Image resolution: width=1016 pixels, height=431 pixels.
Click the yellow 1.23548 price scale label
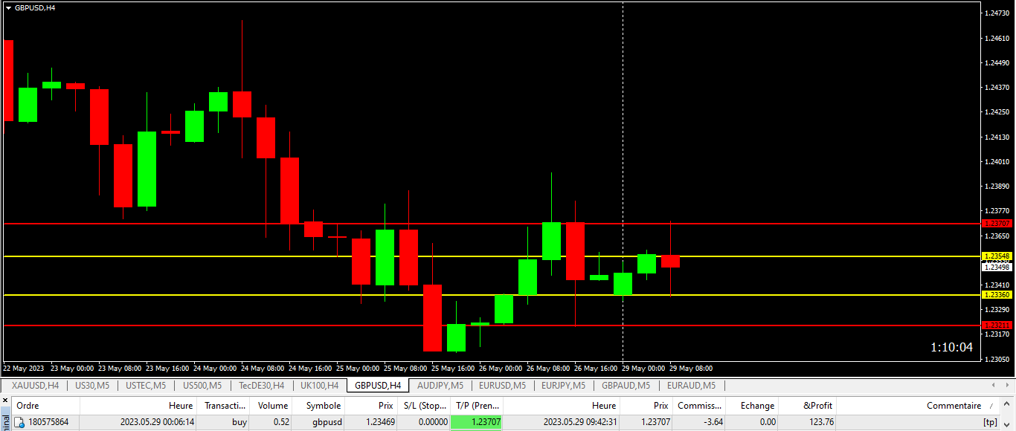pos(997,256)
